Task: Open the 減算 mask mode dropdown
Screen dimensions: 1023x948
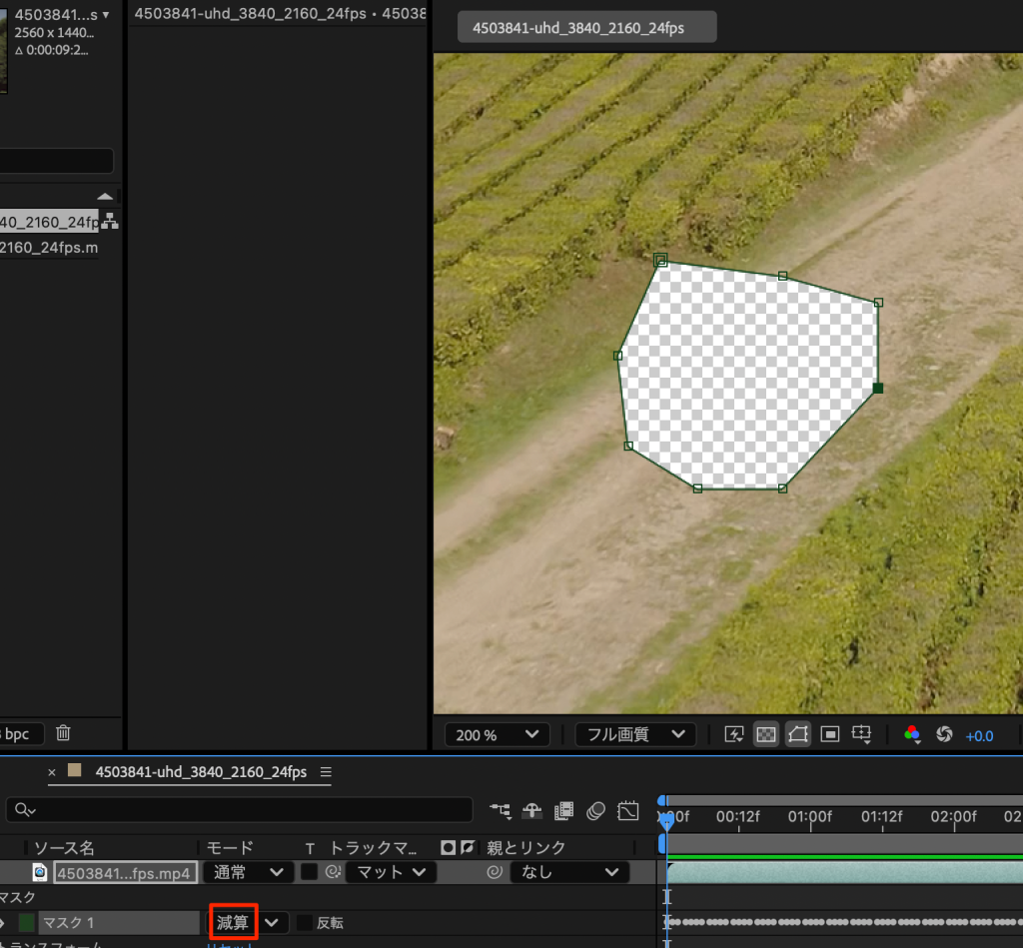Action: [247, 922]
